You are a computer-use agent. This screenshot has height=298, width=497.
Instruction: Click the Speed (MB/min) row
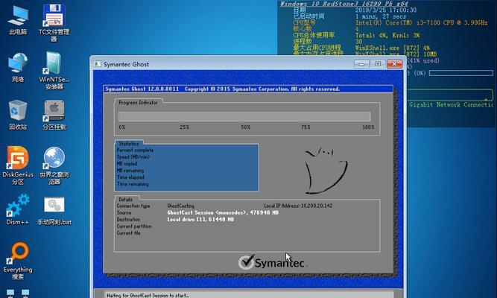click(x=133, y=157)
